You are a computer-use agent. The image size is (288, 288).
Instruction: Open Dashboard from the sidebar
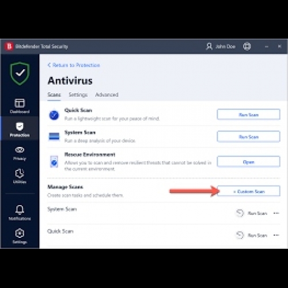pos(20,106)
